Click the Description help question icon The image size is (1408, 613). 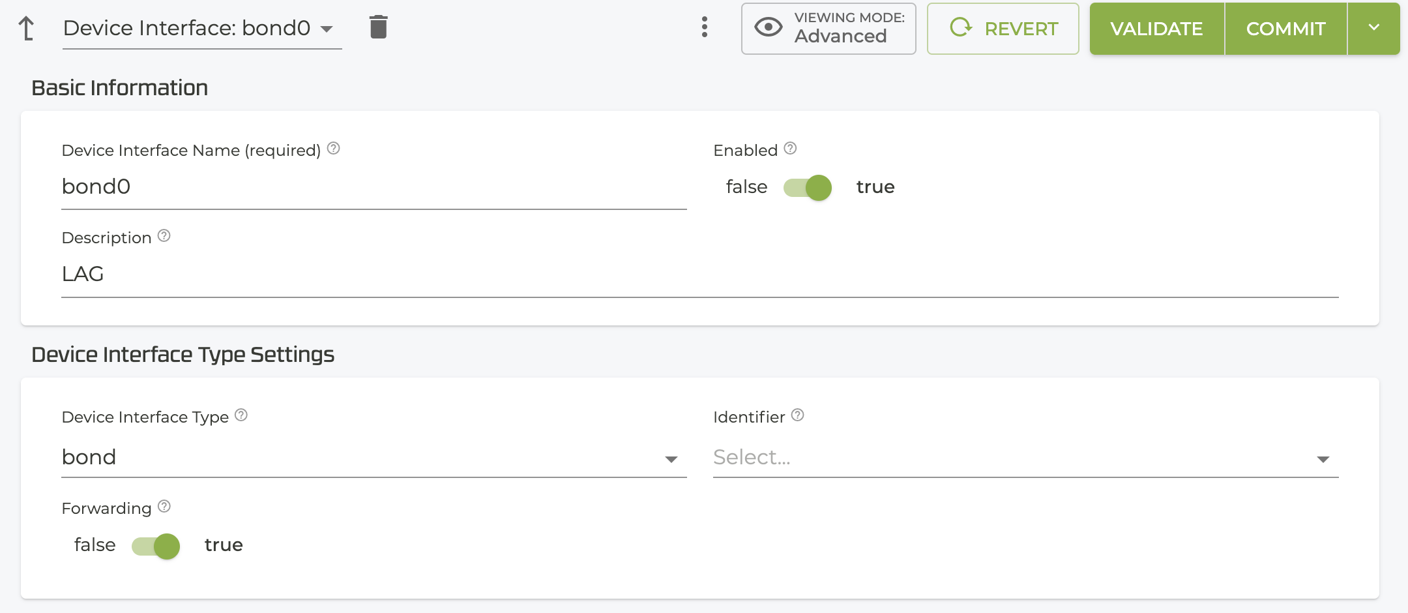[x=164, y=236]
